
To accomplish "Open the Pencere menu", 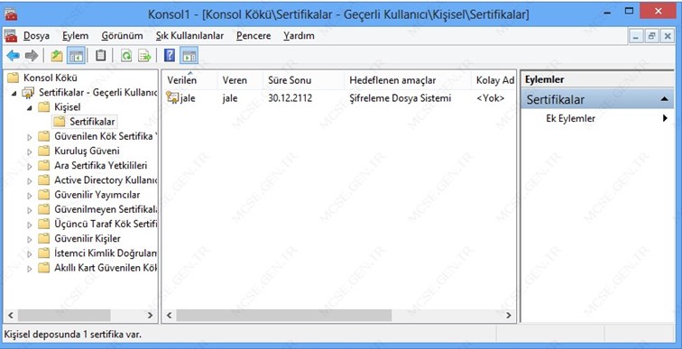I will pyautogui.click(x=253, y=36).
